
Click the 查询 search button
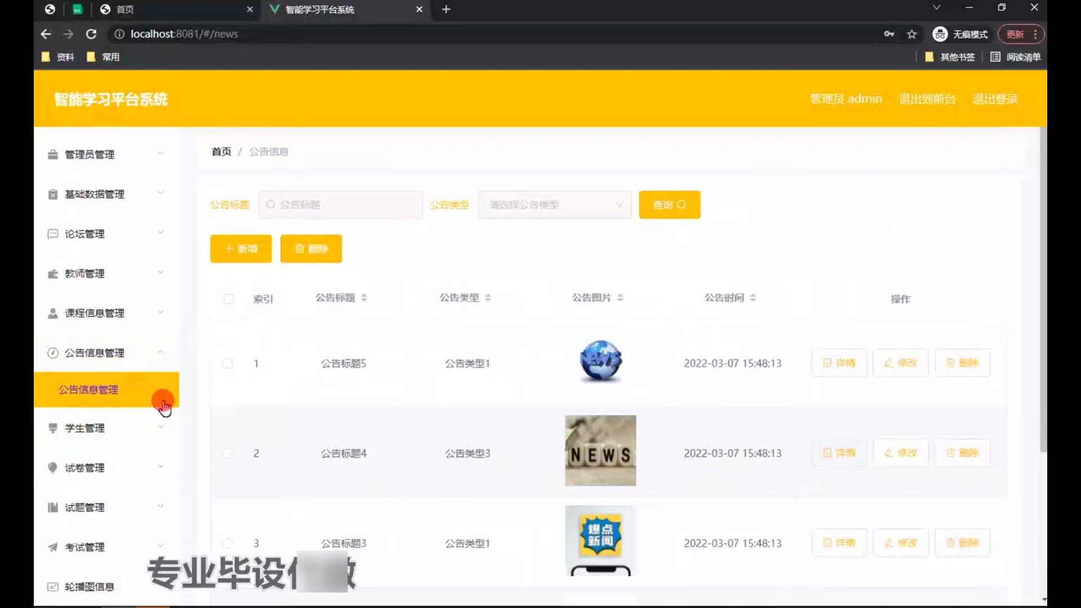pos(669,205)
